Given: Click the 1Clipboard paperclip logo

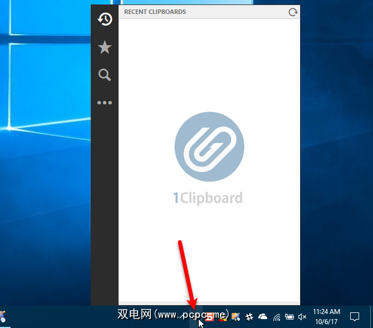Looking at the screenshot, I should [209, 147].
